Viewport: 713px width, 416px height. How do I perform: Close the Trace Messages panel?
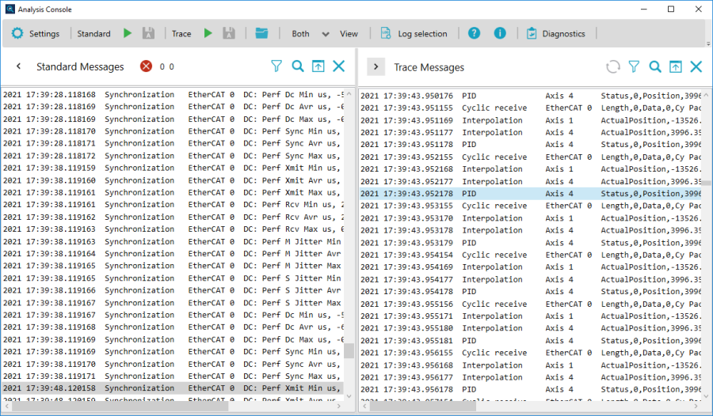coord(696,67)
